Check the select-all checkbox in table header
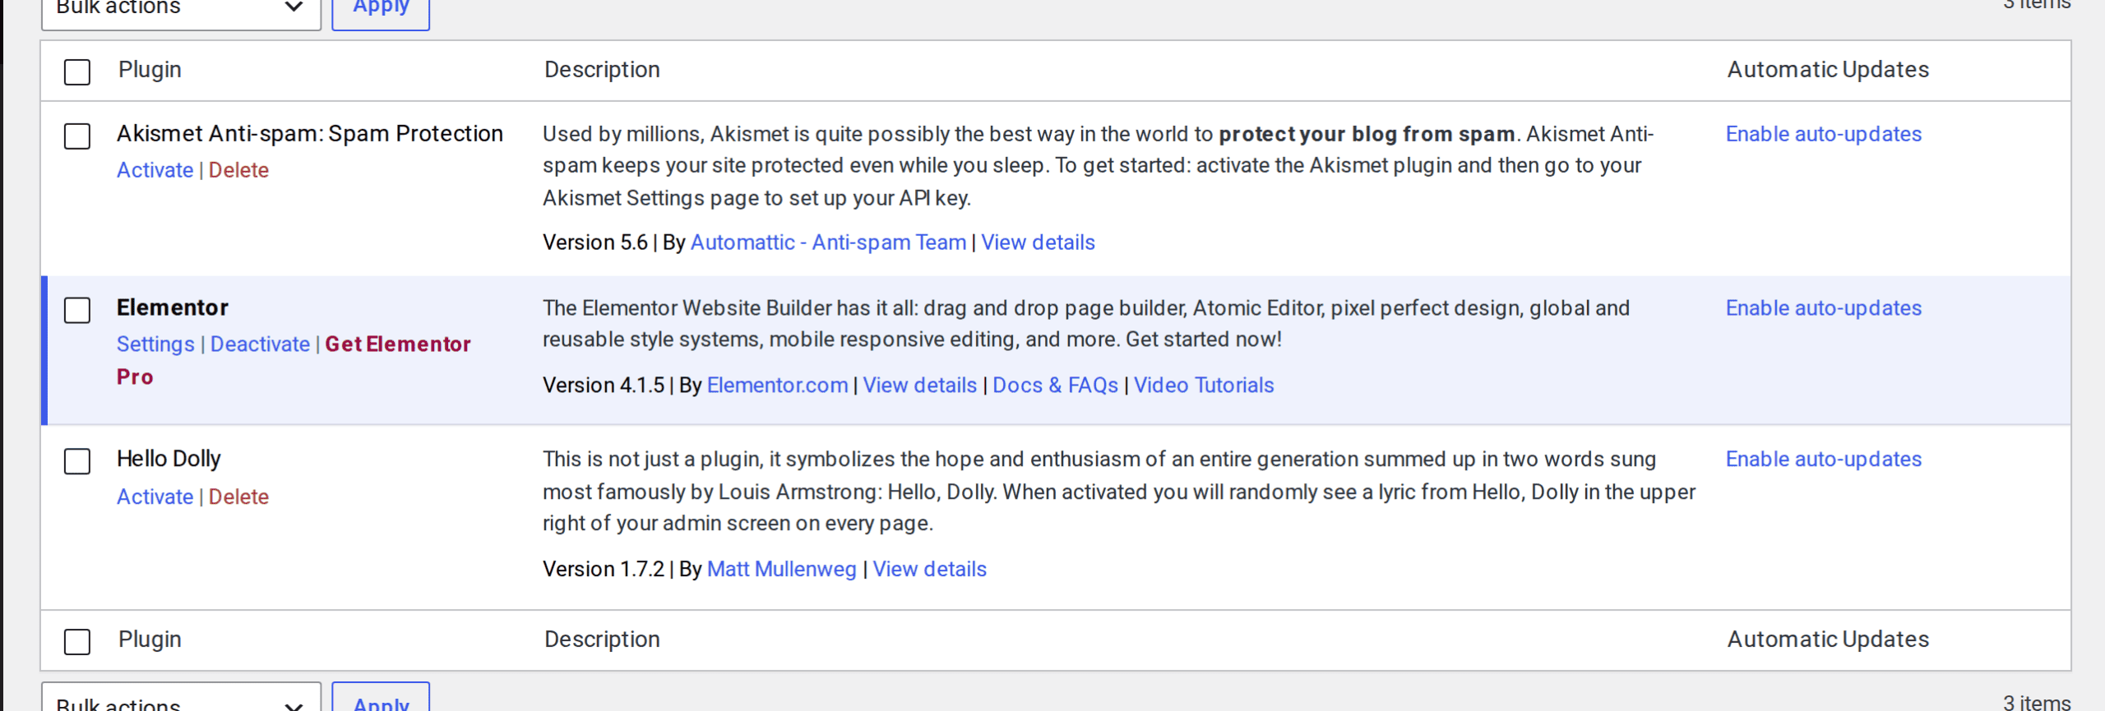 point(77,72)
